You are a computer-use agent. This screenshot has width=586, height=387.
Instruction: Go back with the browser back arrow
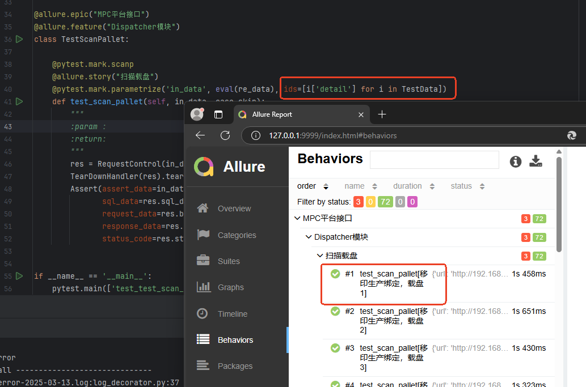pyautogui.click(x=200, y=135)
